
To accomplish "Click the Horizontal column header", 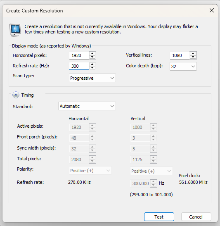I will (x=78, y=119).
